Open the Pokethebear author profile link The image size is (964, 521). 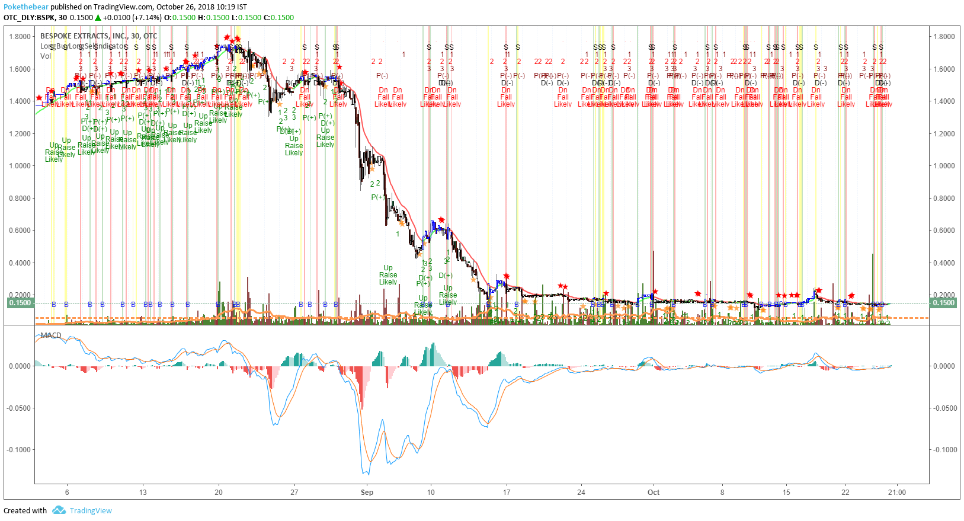point(26,7)
